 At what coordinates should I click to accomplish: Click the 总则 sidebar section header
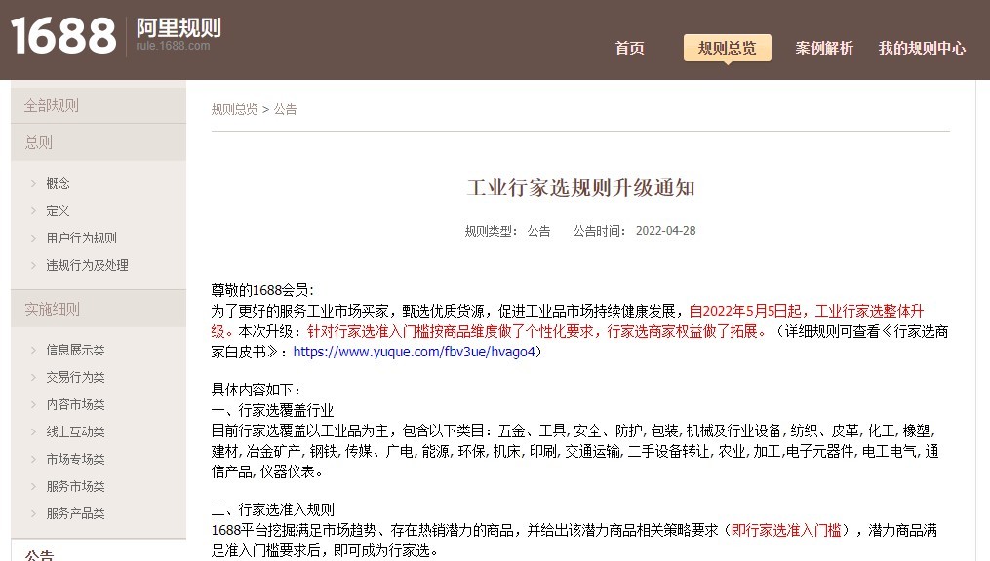99,142
